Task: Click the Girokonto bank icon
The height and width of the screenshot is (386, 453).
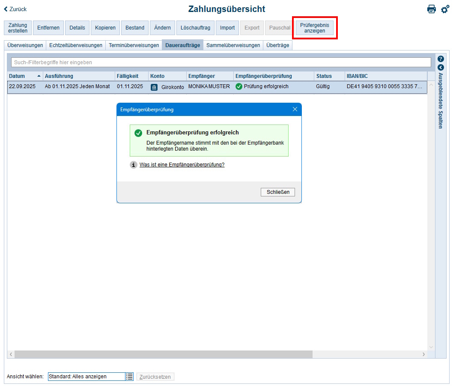Action: [154, 87]
